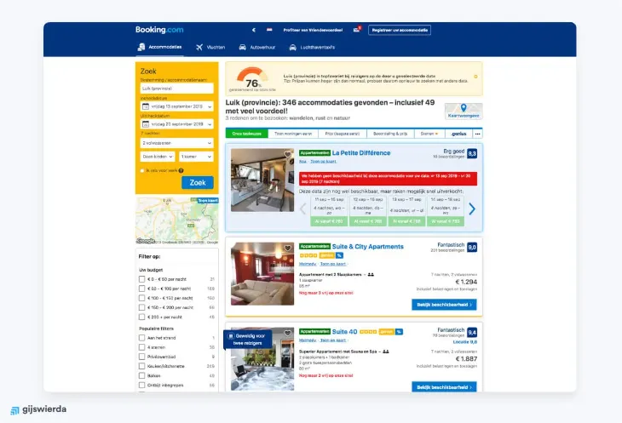Click Bekijk beschikbaarheid for Suite & City Apartments
Viewport: 622px width, 423px height.
point(444,305)
